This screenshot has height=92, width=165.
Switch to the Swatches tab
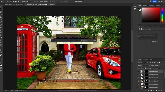145,5
